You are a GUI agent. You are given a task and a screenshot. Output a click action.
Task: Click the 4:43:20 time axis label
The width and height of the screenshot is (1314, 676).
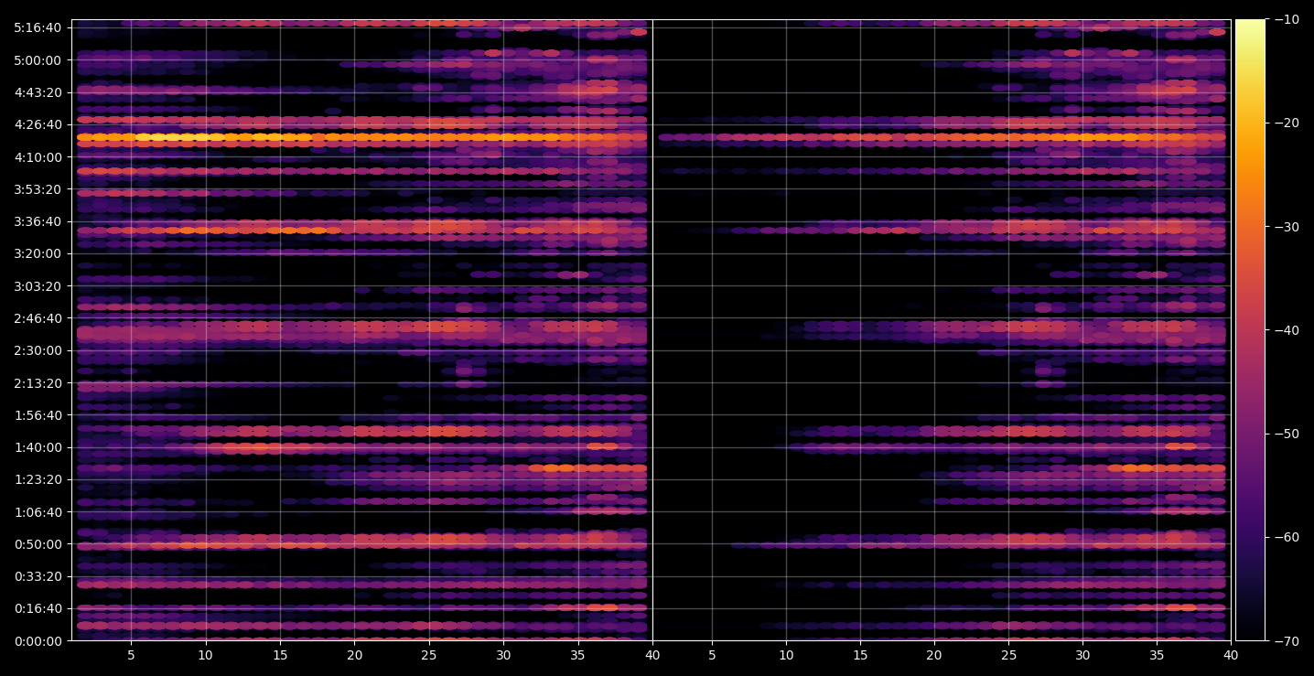click(38, 92)
